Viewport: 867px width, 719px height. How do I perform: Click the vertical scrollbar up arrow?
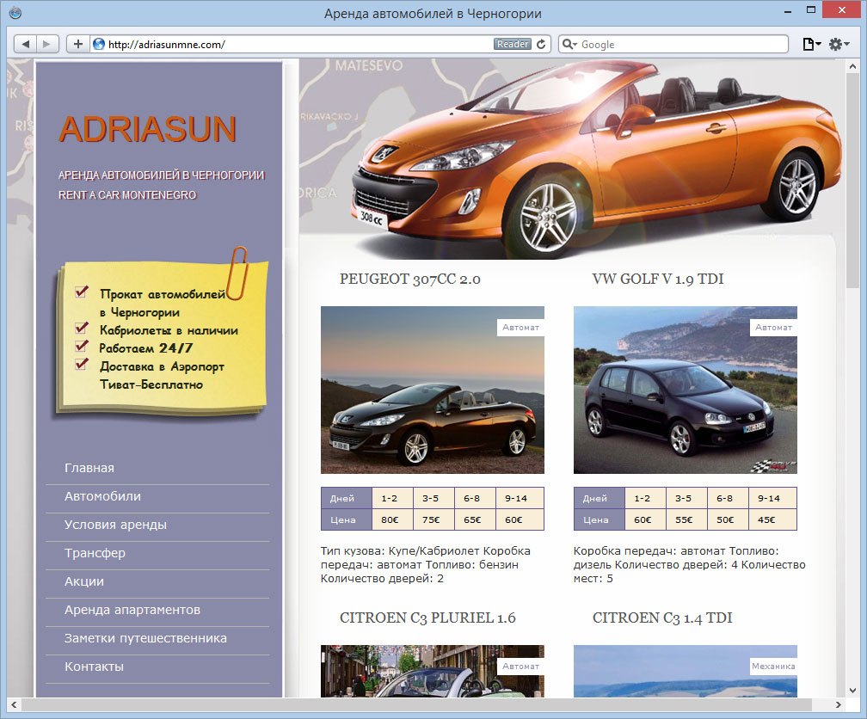(x=852, y=66)
